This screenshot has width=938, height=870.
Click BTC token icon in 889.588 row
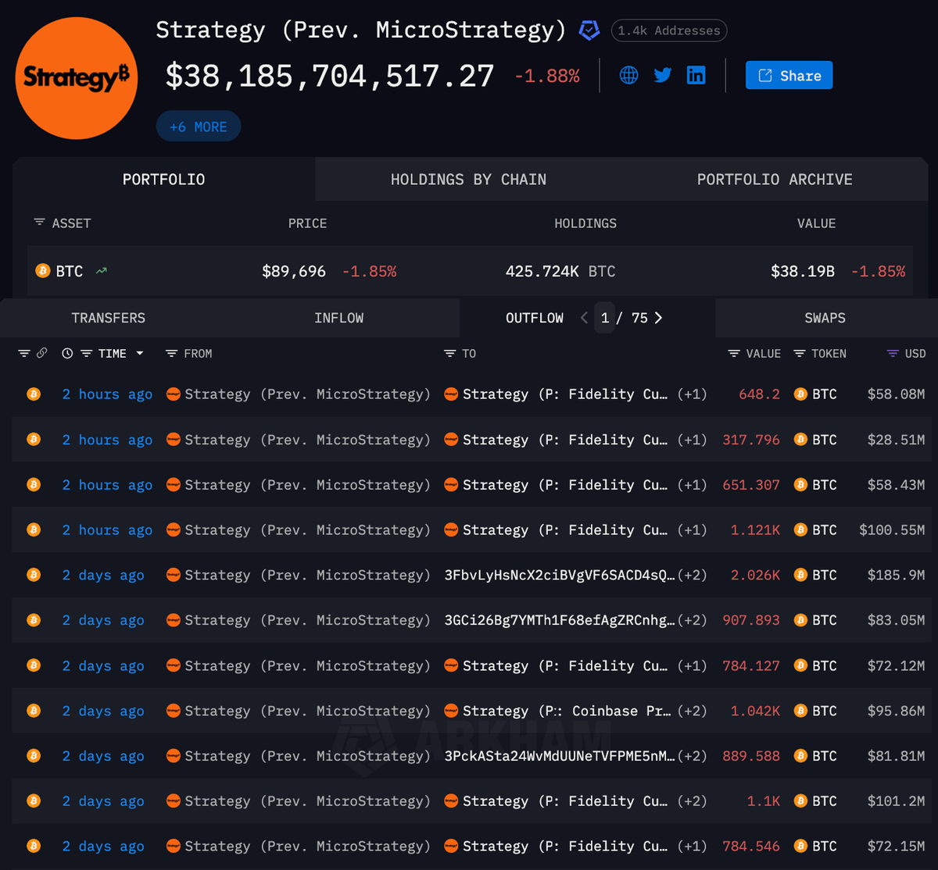click(x=800, y=756)
